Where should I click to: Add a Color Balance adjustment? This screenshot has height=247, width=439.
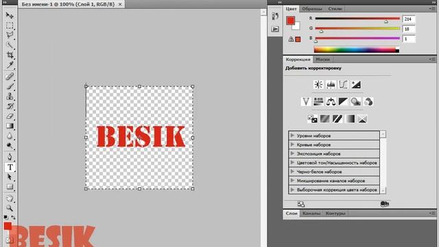(x=331, y=102)
